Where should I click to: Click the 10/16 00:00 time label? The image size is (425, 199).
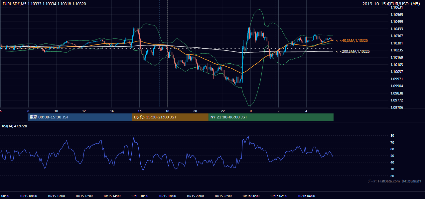tap(251, 196)
